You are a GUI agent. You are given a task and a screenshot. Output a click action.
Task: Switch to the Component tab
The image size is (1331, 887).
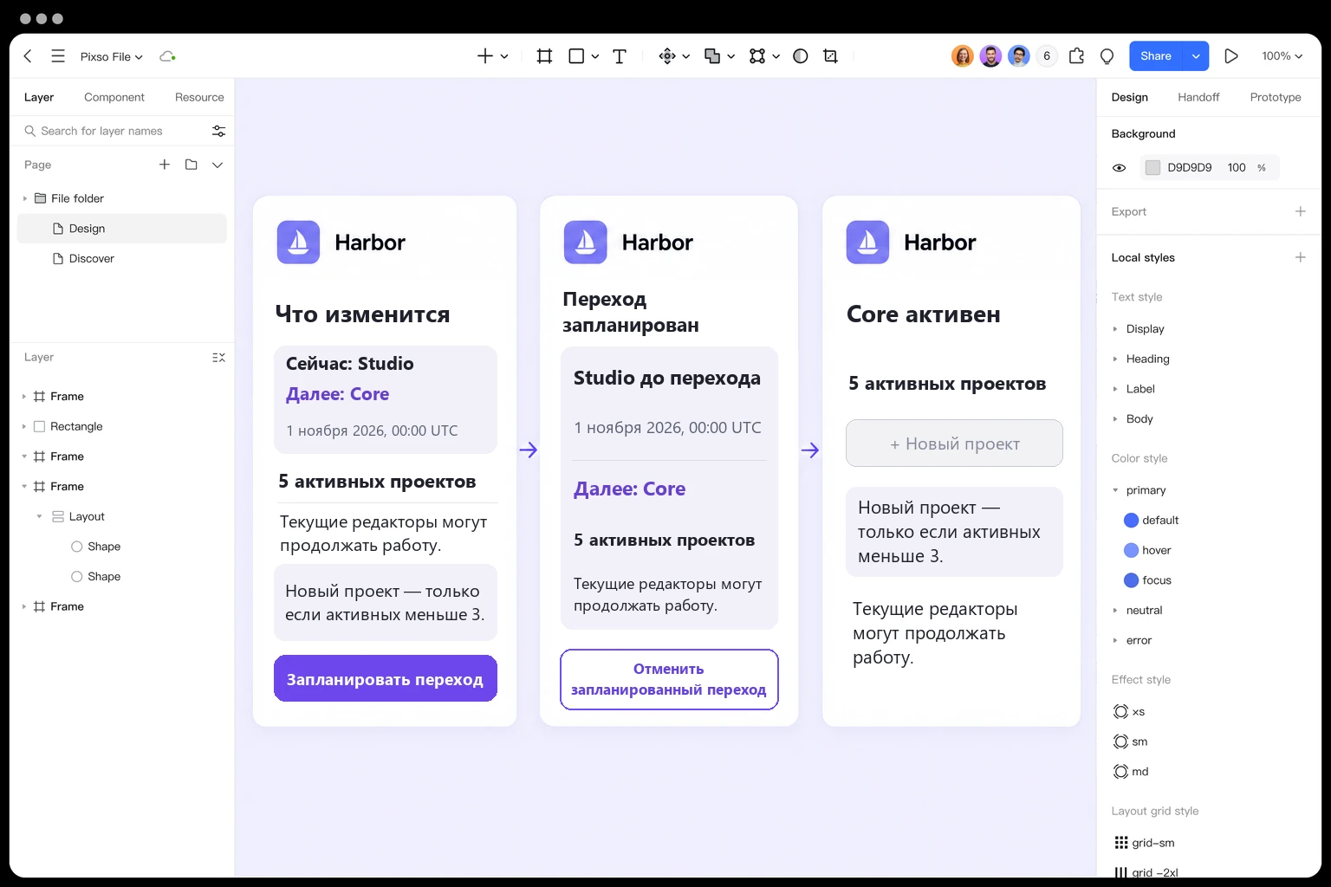tap(114, 97)
